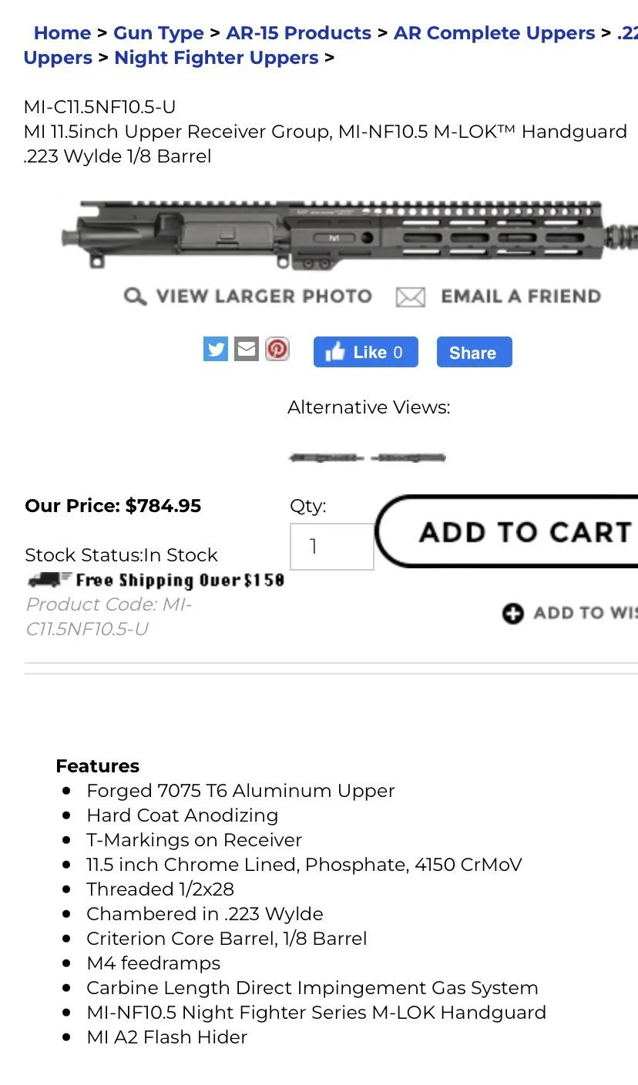Click the Email A Friend envelope icon
The image size is (638, 1085).
[x=411, y=296]
